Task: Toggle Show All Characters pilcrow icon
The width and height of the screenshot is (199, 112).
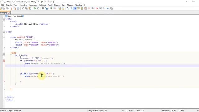Action: click(x=71, y=8)
